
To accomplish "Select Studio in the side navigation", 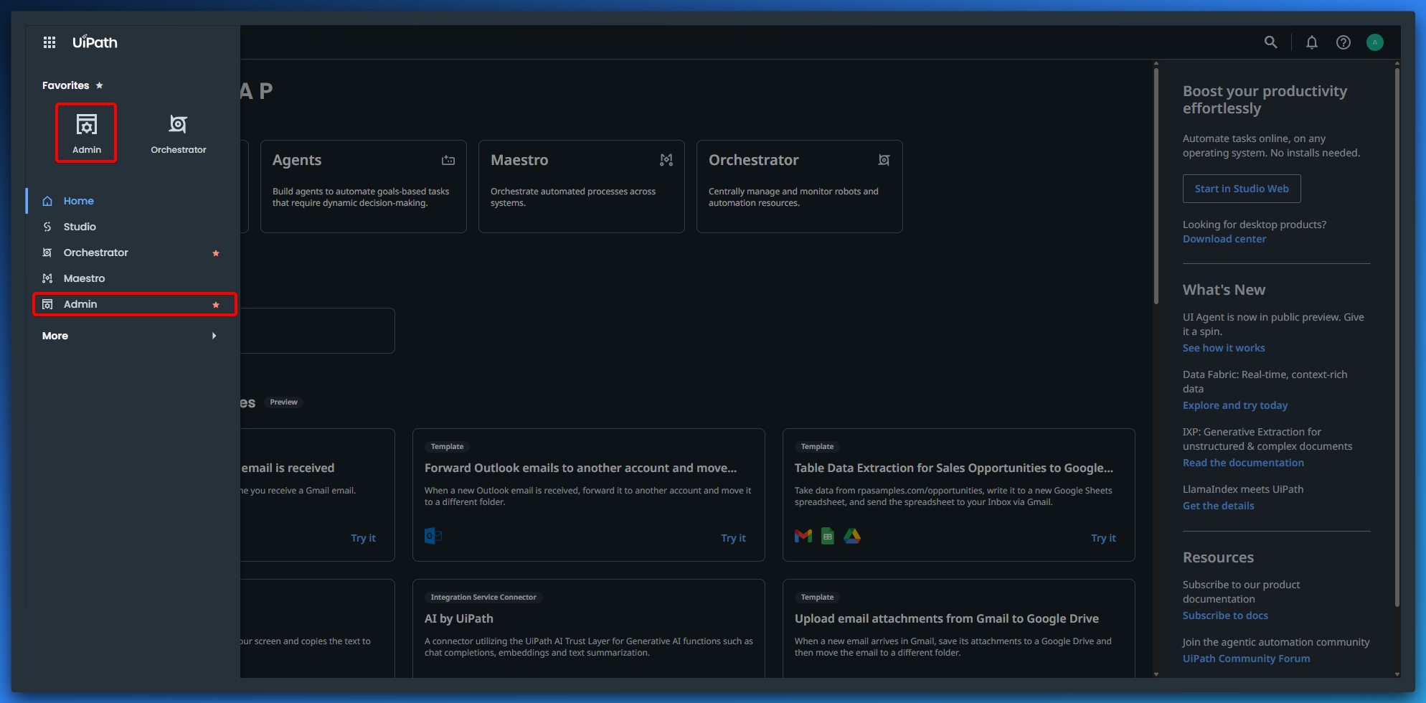I will [132, 227].
